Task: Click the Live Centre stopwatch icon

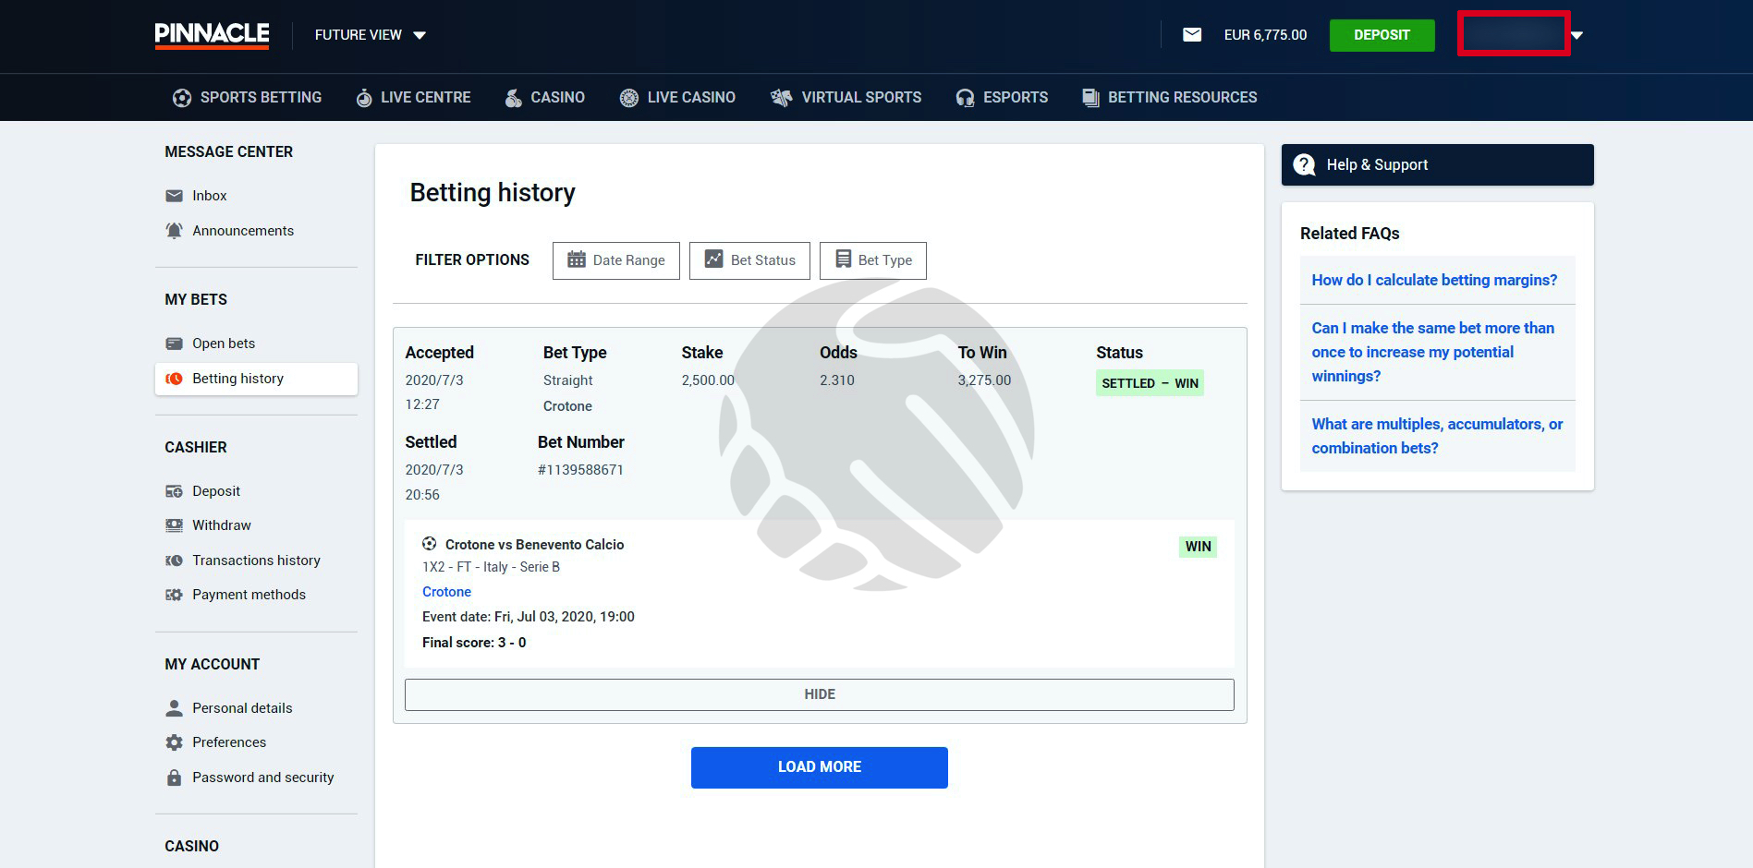Action: (x=364, y=98)
